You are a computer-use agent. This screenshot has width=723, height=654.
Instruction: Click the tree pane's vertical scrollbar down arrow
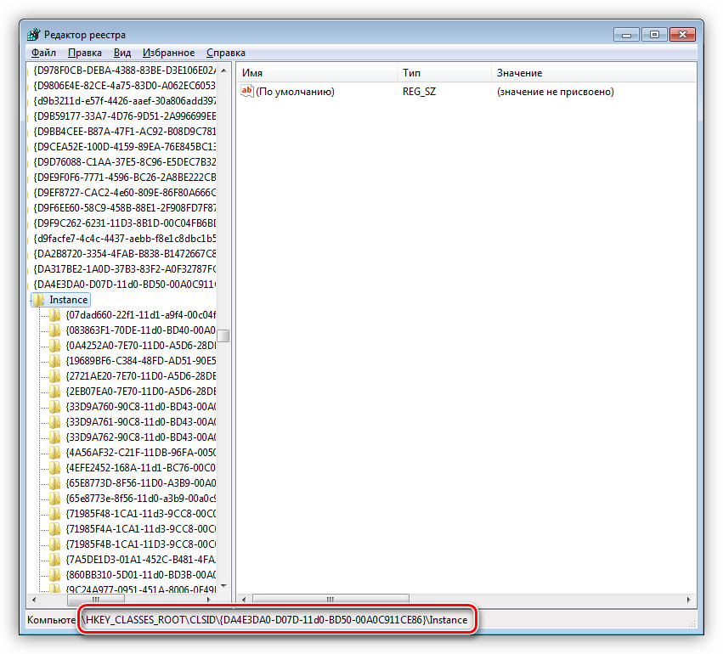224,585
